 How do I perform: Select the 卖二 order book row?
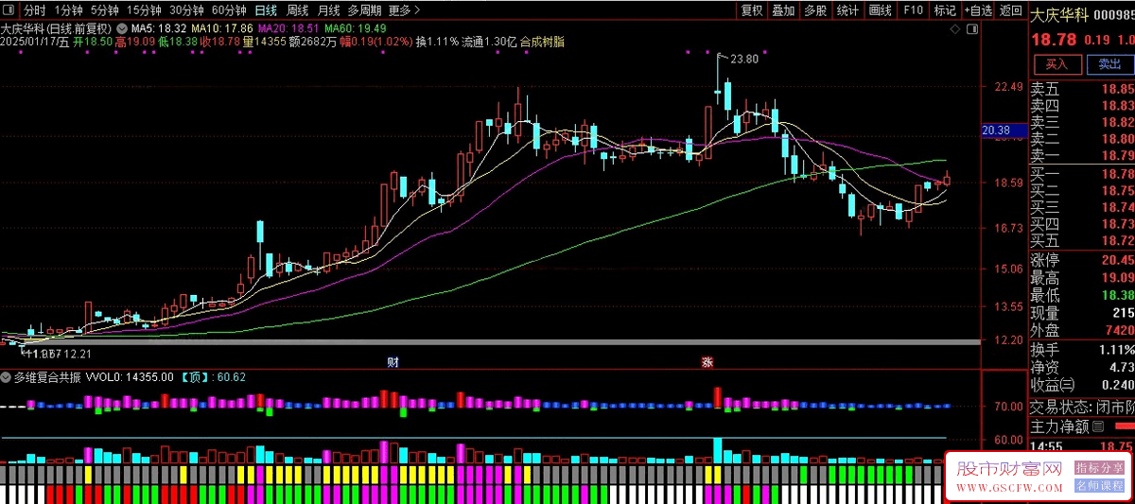[x=1082, y=139]
